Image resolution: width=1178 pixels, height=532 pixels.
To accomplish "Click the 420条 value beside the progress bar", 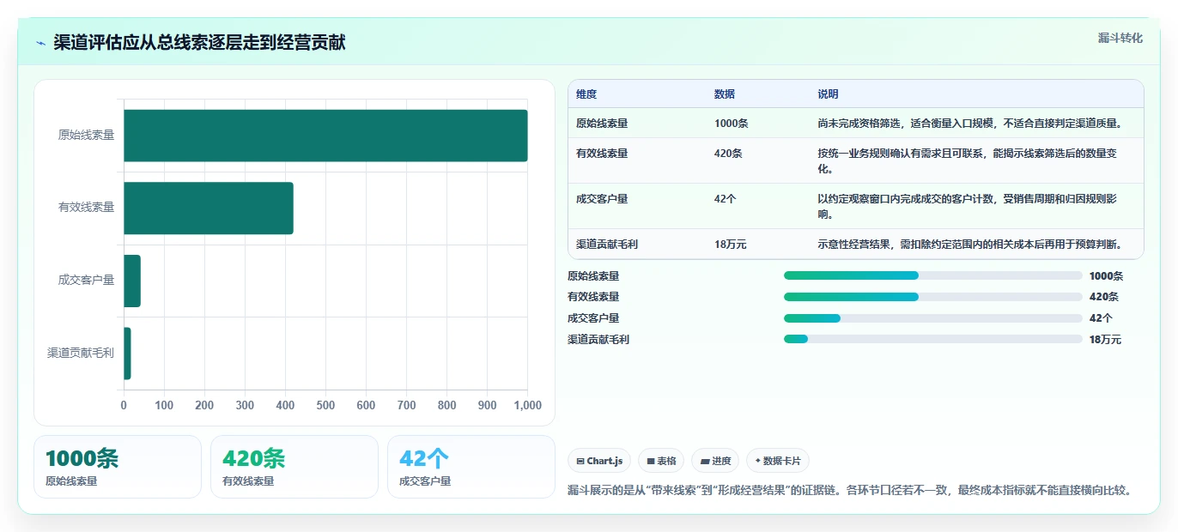I will (1103, 297).
